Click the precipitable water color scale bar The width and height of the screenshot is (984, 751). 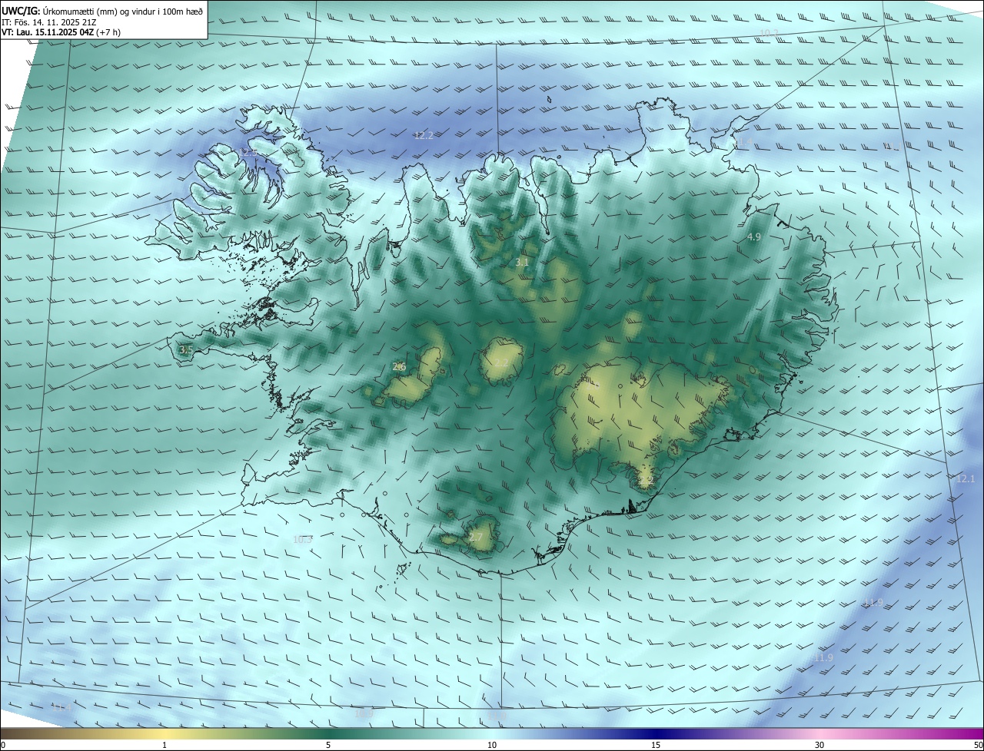point(492,733)
